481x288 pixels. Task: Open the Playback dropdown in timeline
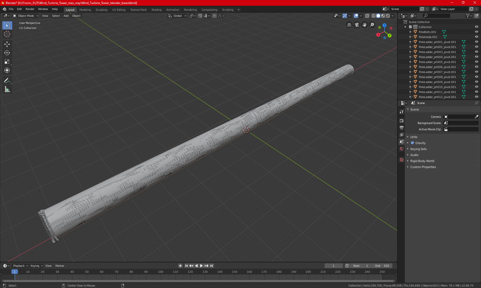pos(20,266)
